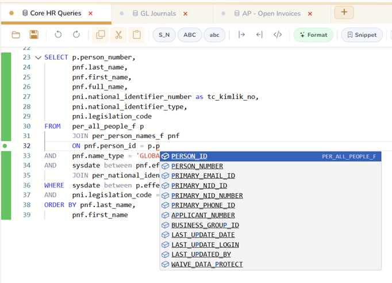392x283 pixels.
Task: Convert text to uppercase ABC
Action: click(190, 35)
